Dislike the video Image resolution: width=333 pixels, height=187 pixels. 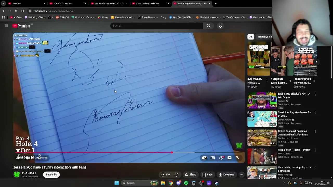176,175
